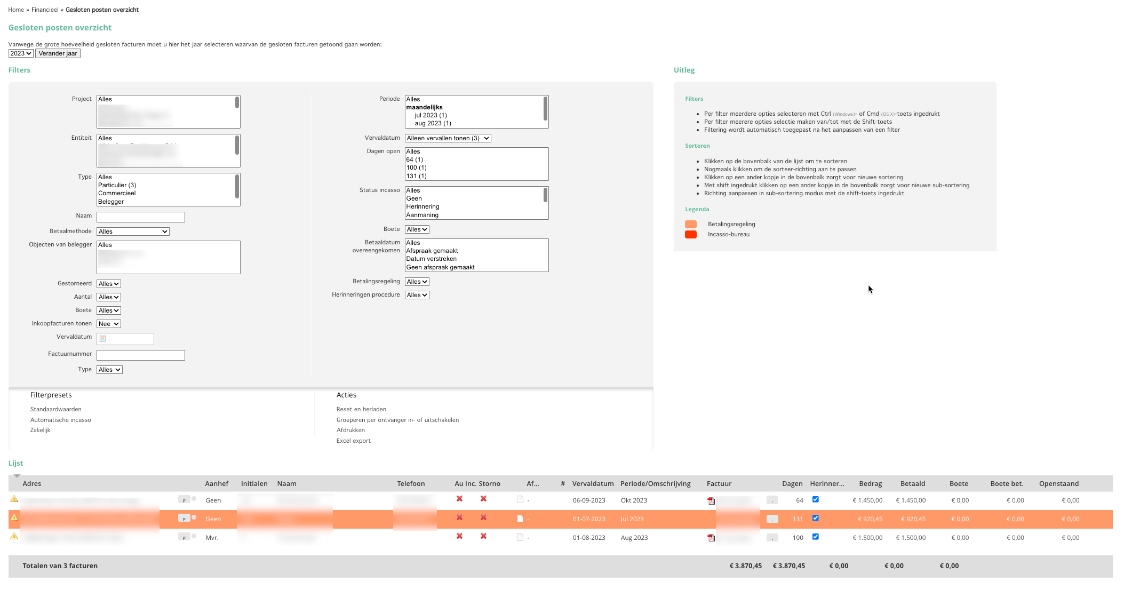The height and width of the screenshot is (590, 1124).
Task: Toggle Herinnering checkbox for 100 days row
Action: click(815, 537)
